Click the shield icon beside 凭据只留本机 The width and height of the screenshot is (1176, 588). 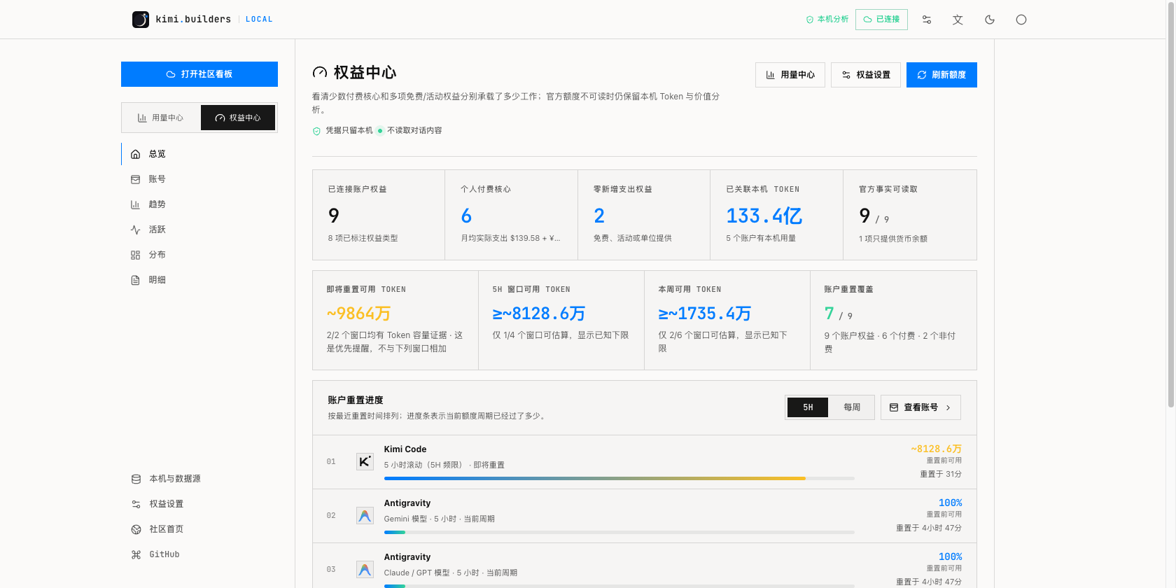(316, 131)
